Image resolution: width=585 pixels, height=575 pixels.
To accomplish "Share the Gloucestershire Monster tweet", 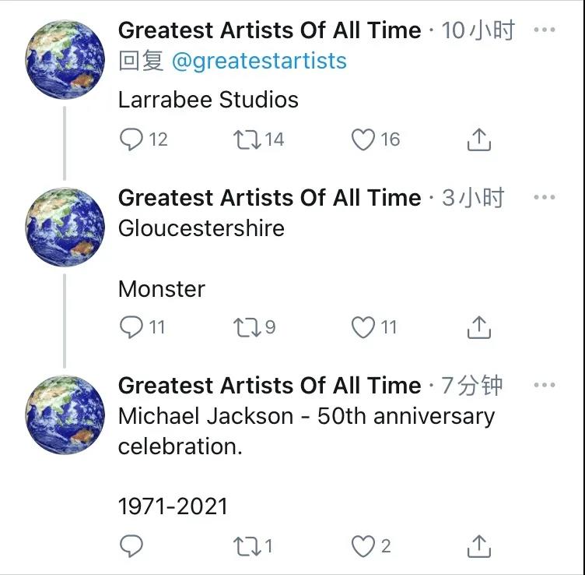I will (x=478, y=327).
